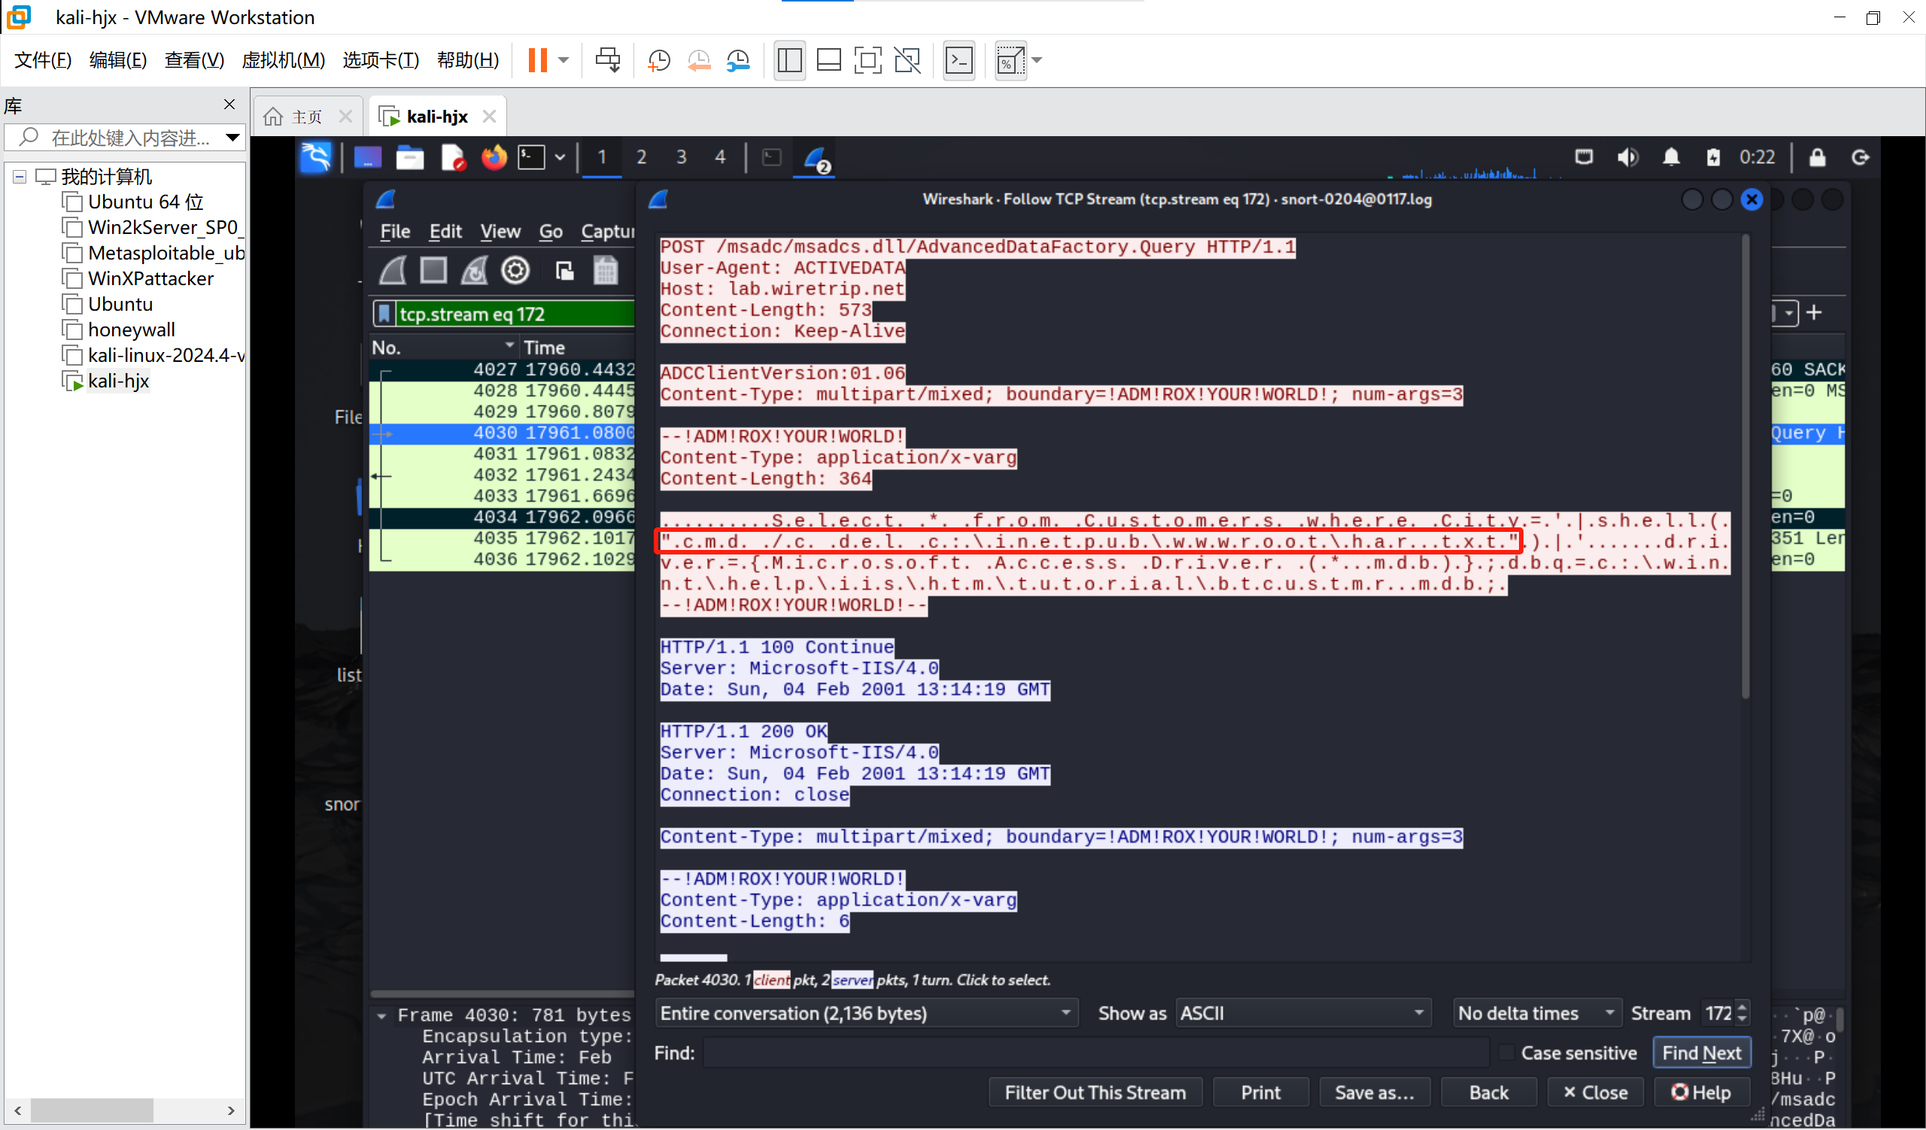Select packet 4034 in Wireshark packet list
1926x1130 pixels.
[502, 518]
